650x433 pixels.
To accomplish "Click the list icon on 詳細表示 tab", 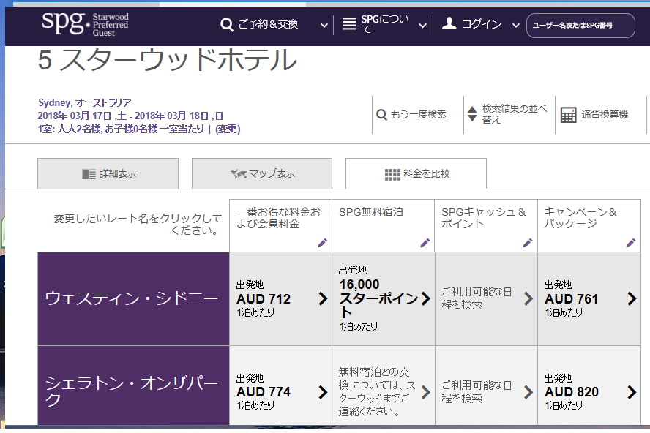I will [x=89, y=174].
